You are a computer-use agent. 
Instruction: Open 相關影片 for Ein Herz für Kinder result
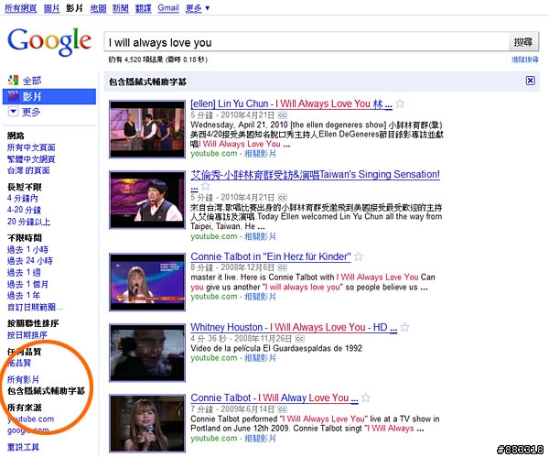tap(260, 297)
